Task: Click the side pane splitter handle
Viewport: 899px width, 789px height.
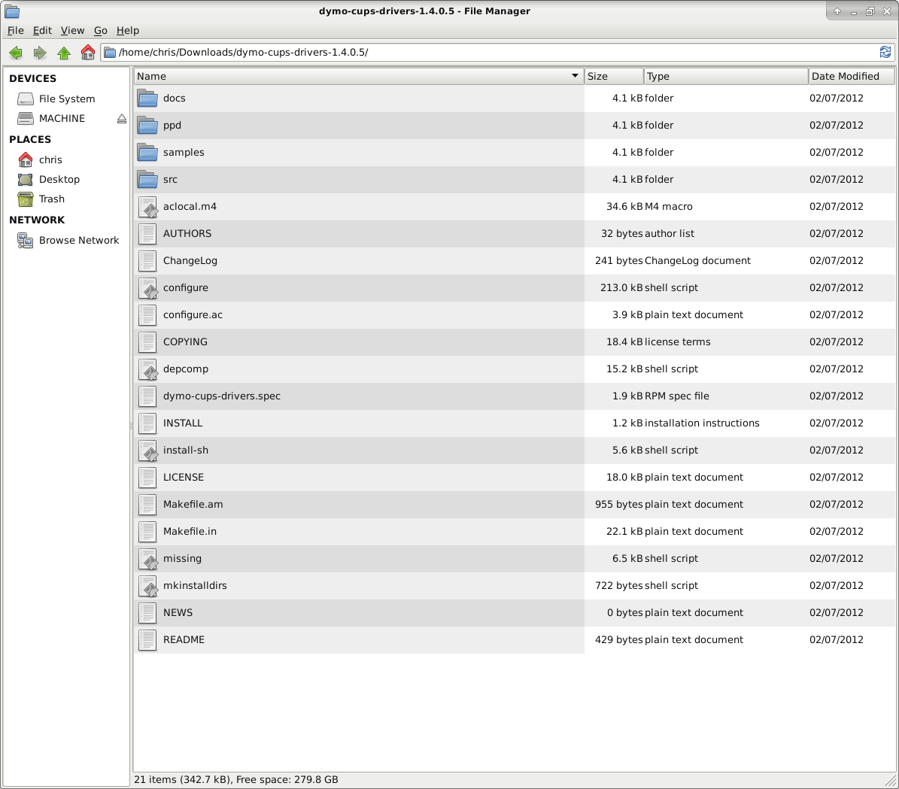Action: 132,426
